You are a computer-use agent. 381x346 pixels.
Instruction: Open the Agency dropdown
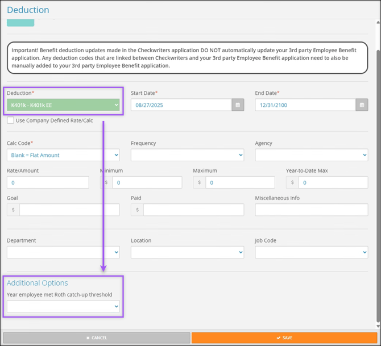click(x=312, y=155)
